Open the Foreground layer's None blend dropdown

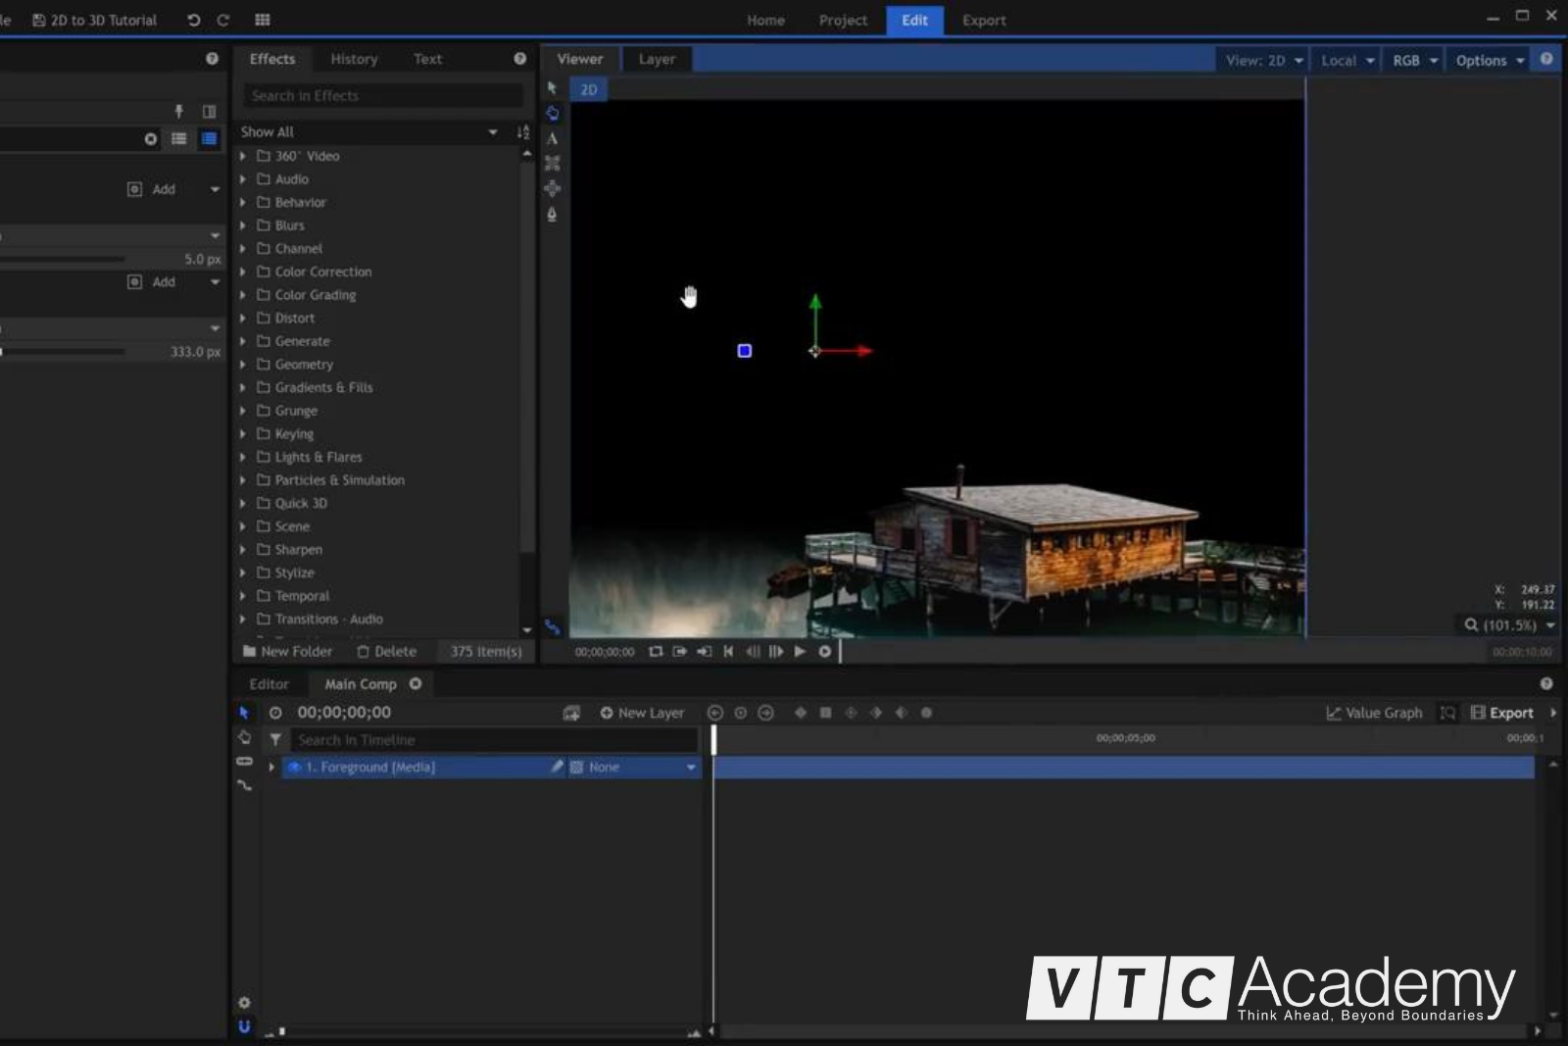point(691,768)
